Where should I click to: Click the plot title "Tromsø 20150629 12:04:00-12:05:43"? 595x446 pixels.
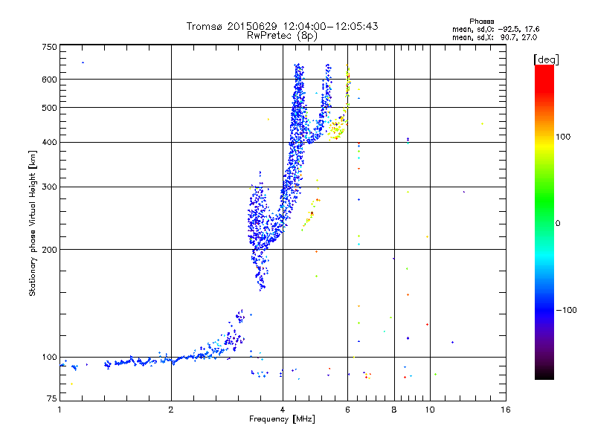click(282, 26)
